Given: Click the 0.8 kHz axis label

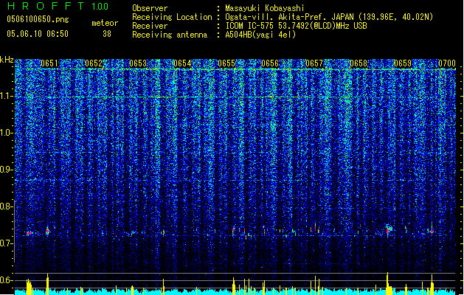Looking at the screenshot, I should coord(7,206).
